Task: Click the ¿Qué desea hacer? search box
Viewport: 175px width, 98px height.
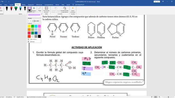Action: tap(80, 5)
